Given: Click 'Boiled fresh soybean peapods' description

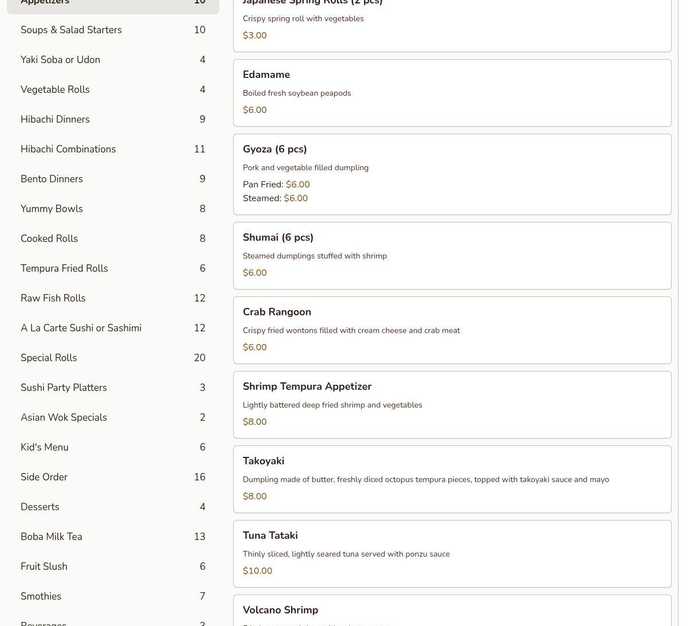Looking at the screenshot, I should (297, 93).
